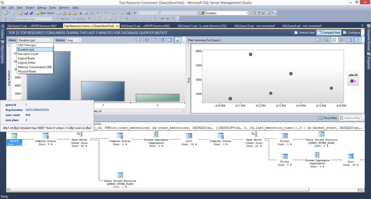
Task: Select Memory Consumption (KB) metric option
Action: coord(35,67)
